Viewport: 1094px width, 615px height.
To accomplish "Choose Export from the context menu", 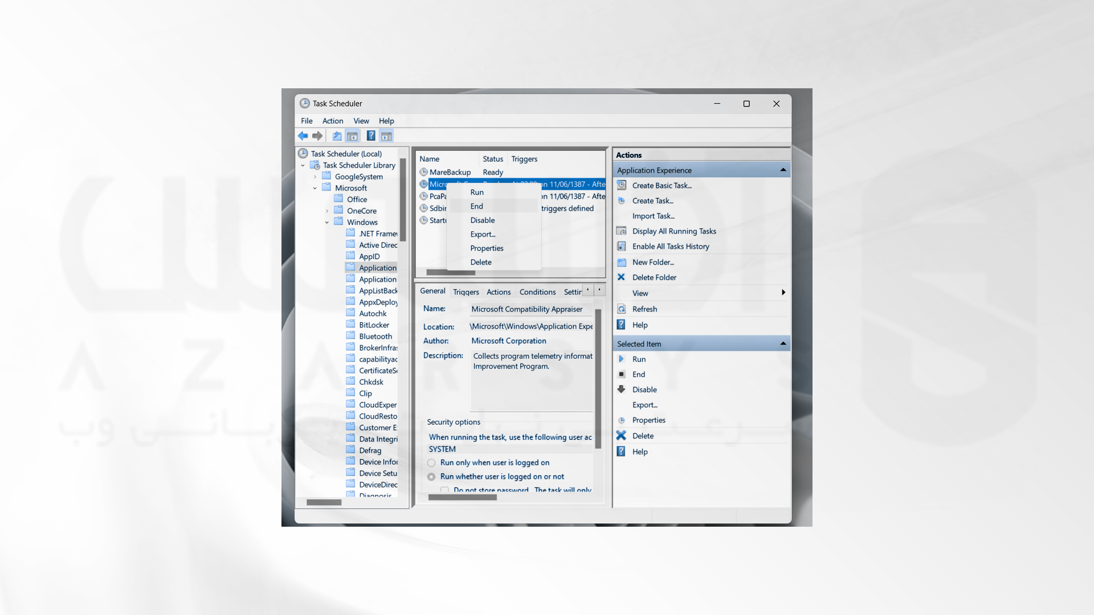I will click(494, 234).
